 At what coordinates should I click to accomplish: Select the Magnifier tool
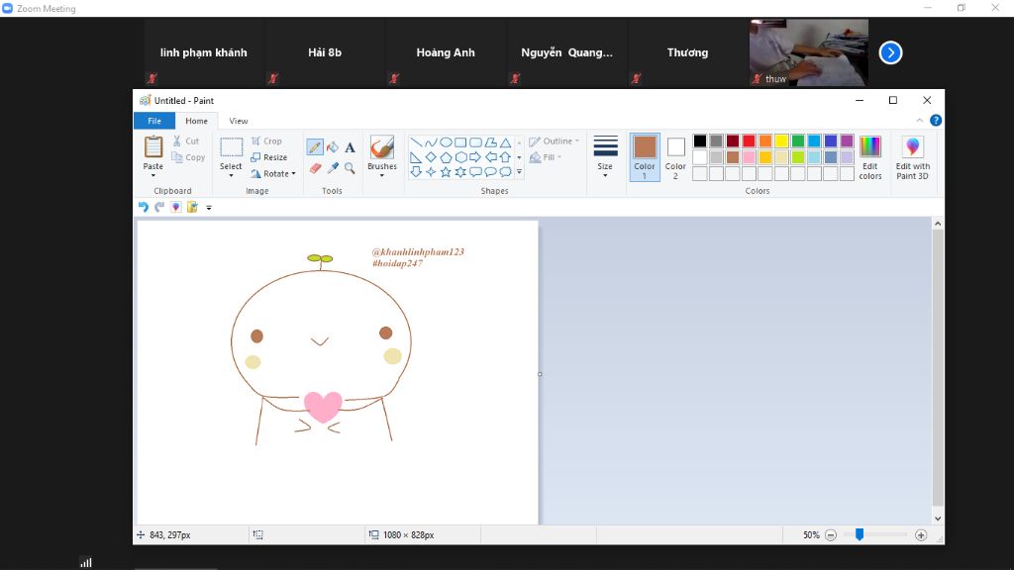tap(350, 168)
